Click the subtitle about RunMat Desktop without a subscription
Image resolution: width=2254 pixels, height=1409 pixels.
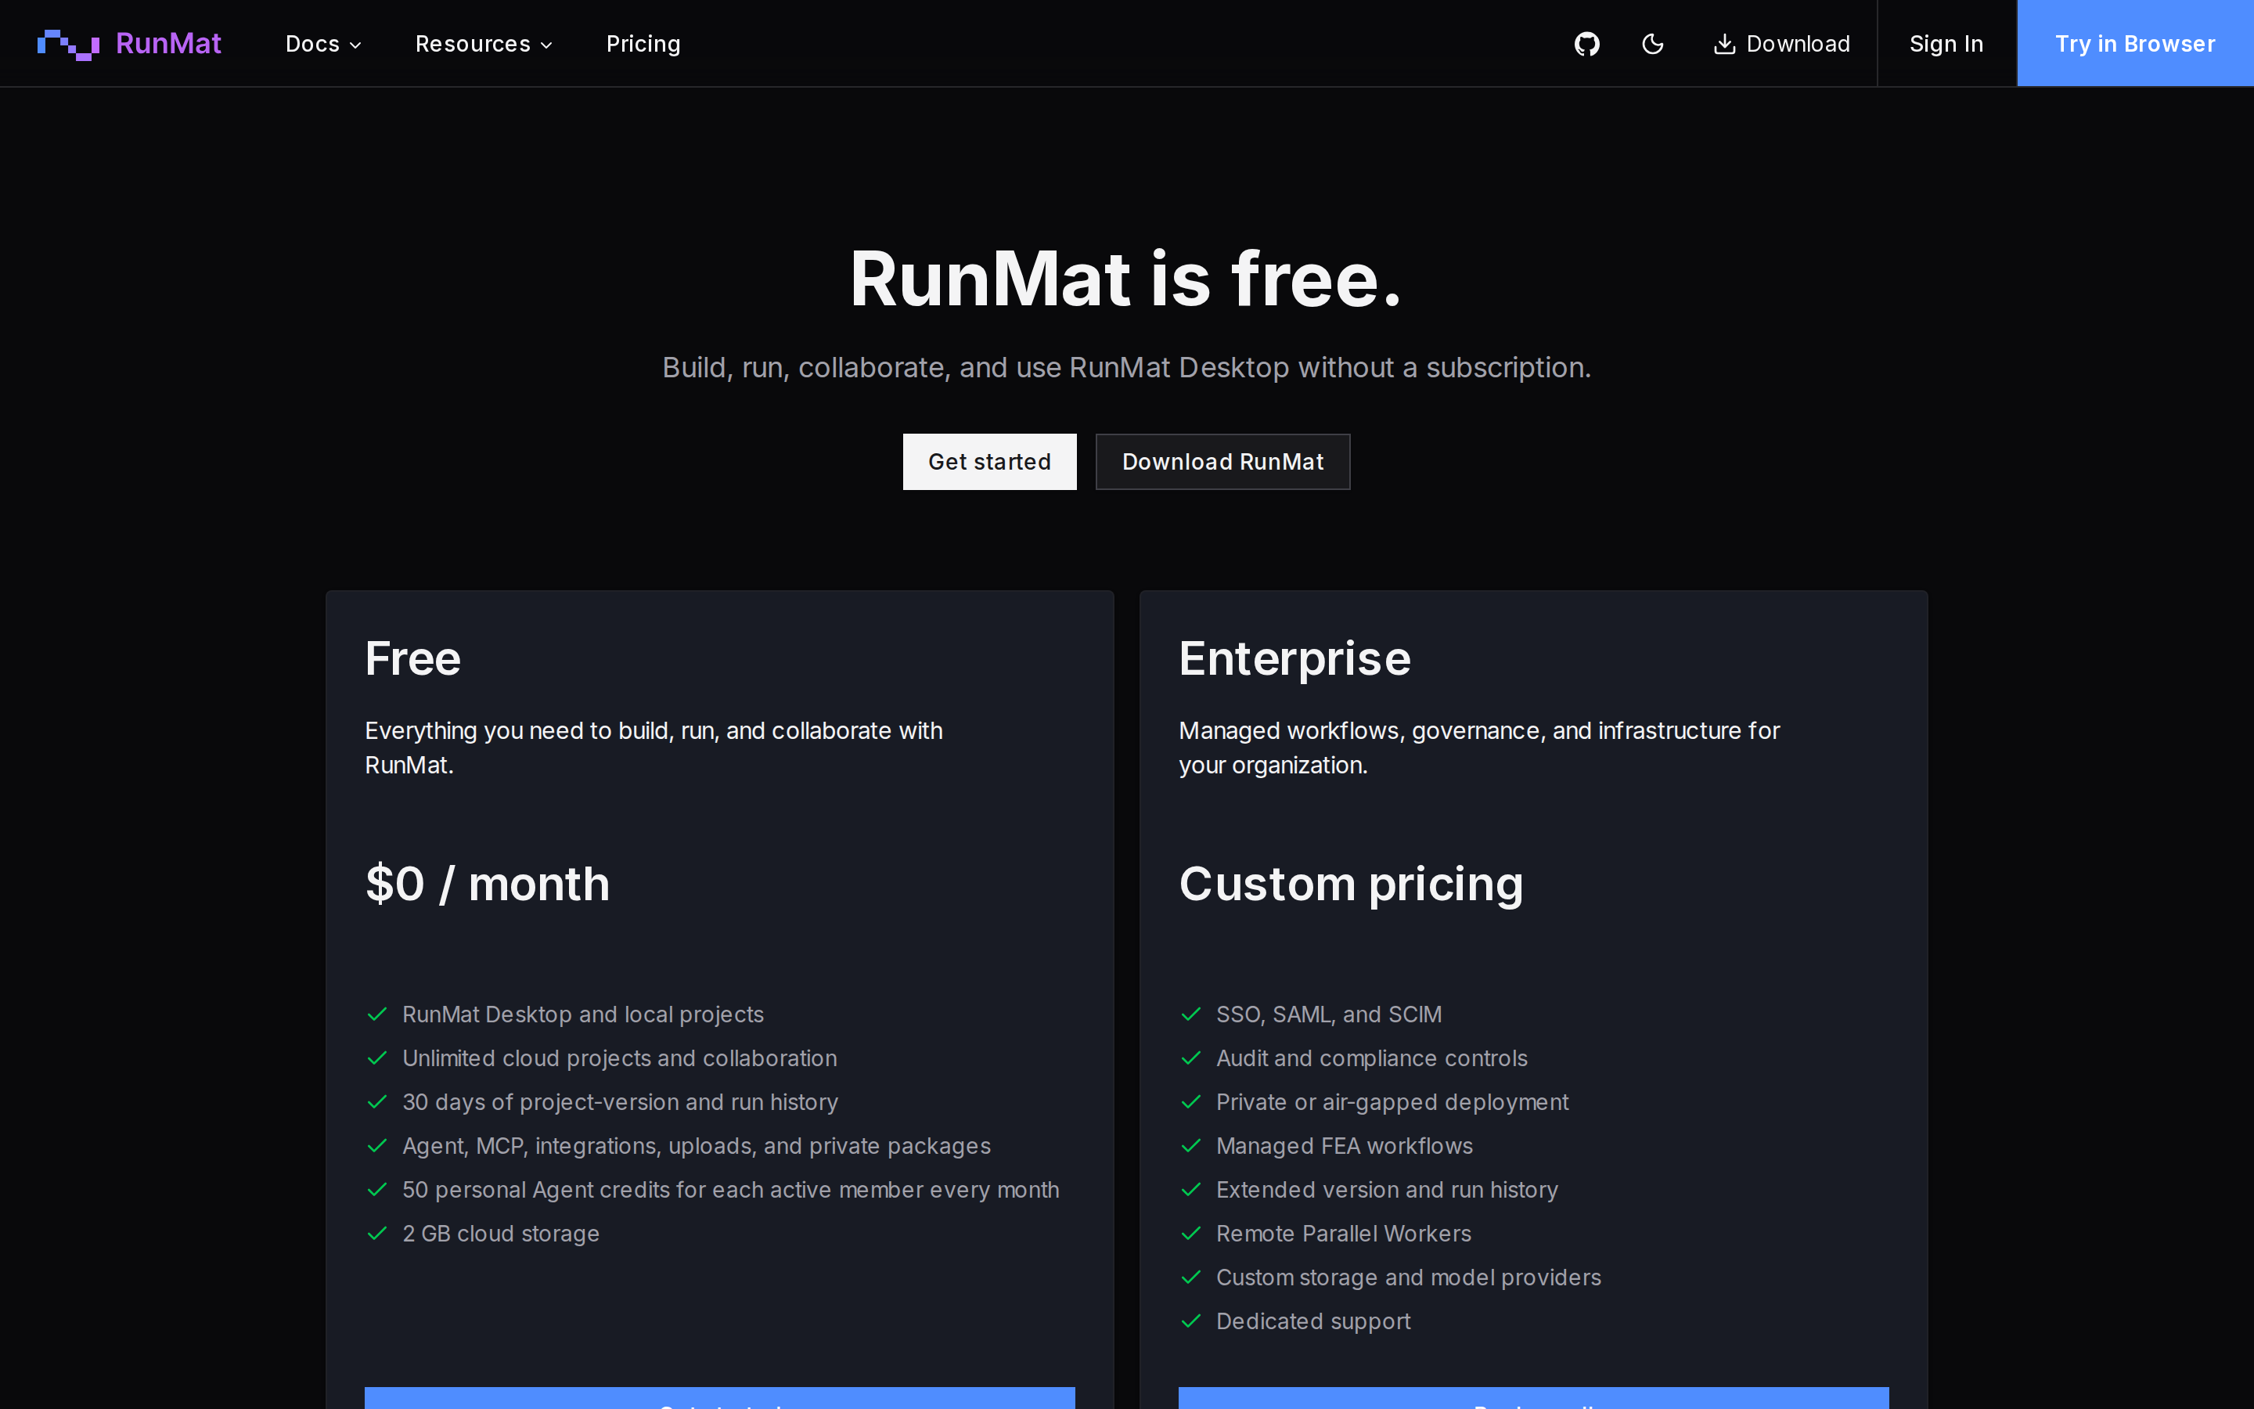coord(1126,367)
